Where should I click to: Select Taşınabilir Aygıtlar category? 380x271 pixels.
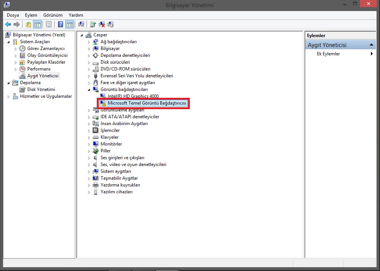coord(119,178)
